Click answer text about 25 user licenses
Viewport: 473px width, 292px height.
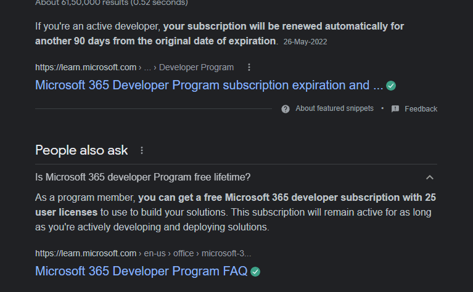pyautogui.click(x=236, y=205)
